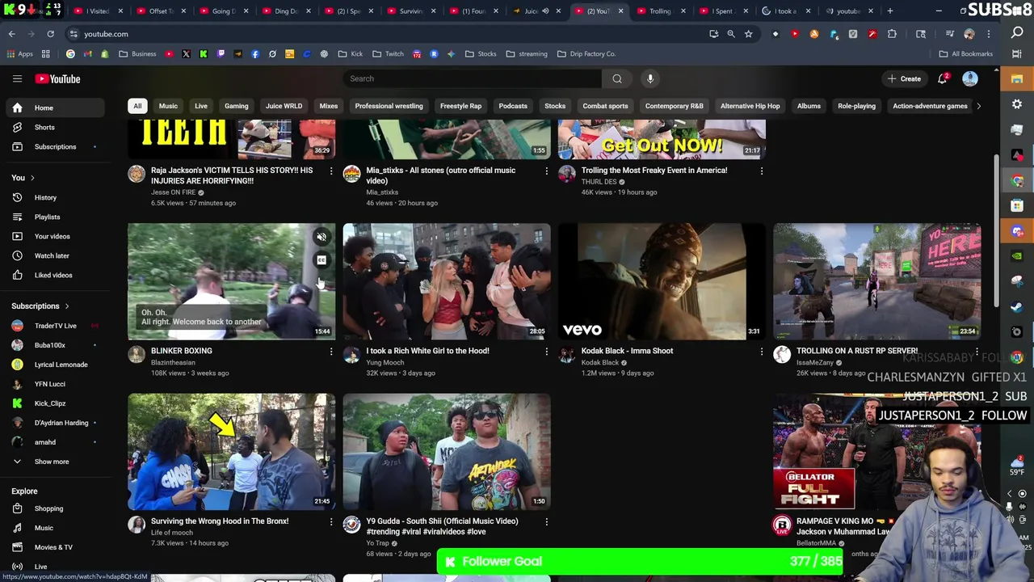This screenshot has width=1034, height=582.
Task: Open Y9 Gudda South Shii thumbnail
Action: click(x=447, y=452)
